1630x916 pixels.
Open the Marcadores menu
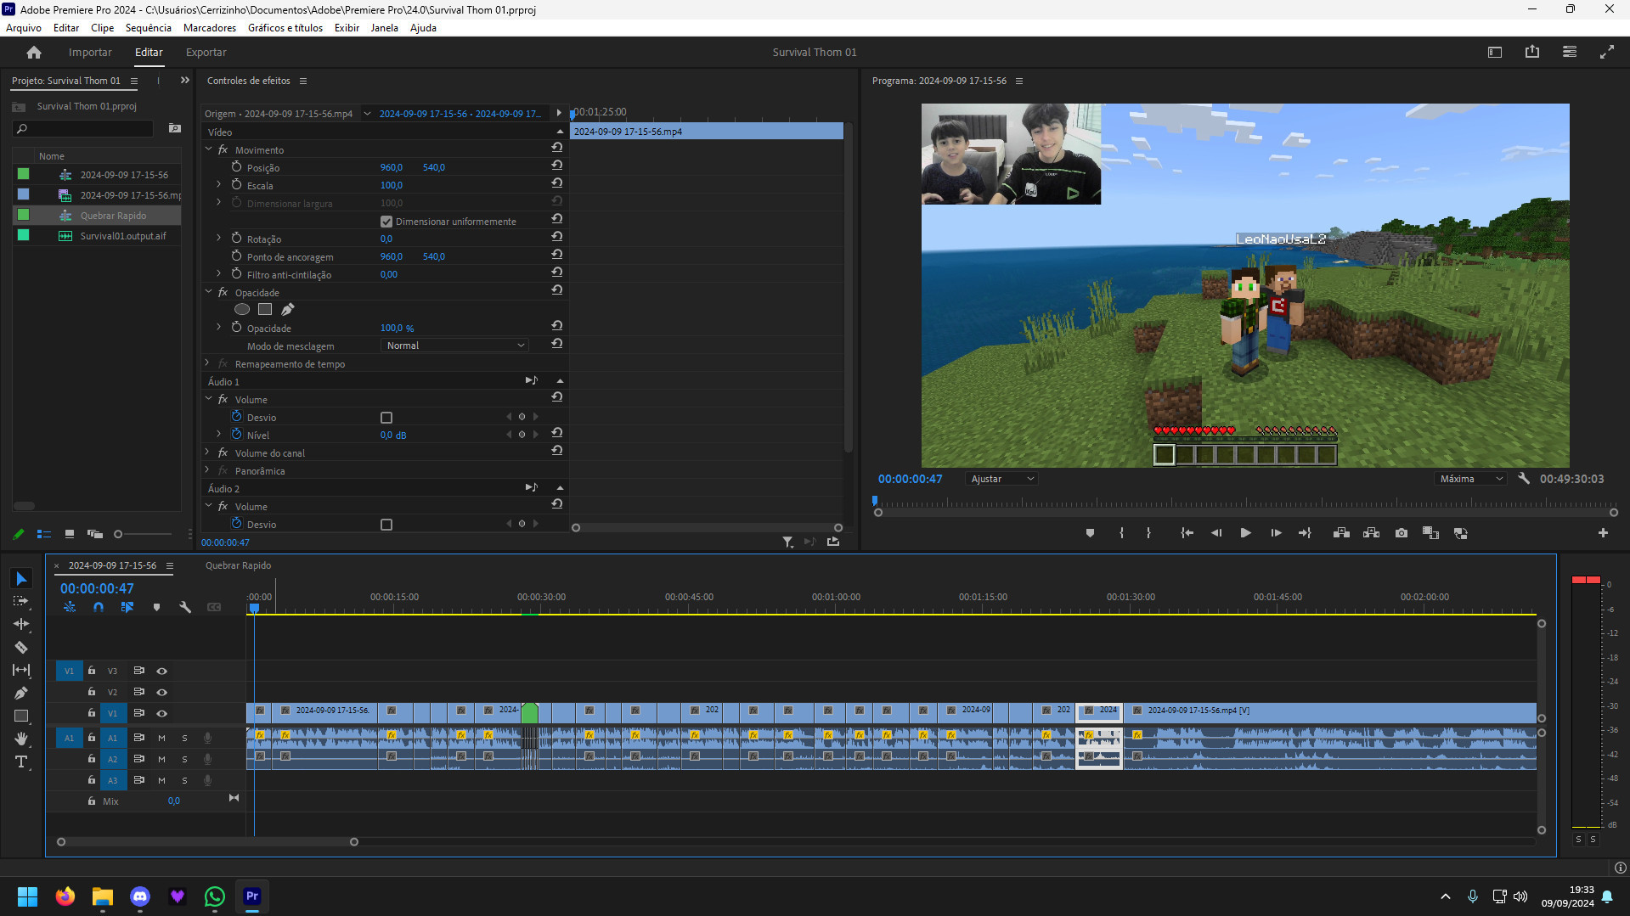[x=210, y=28]
